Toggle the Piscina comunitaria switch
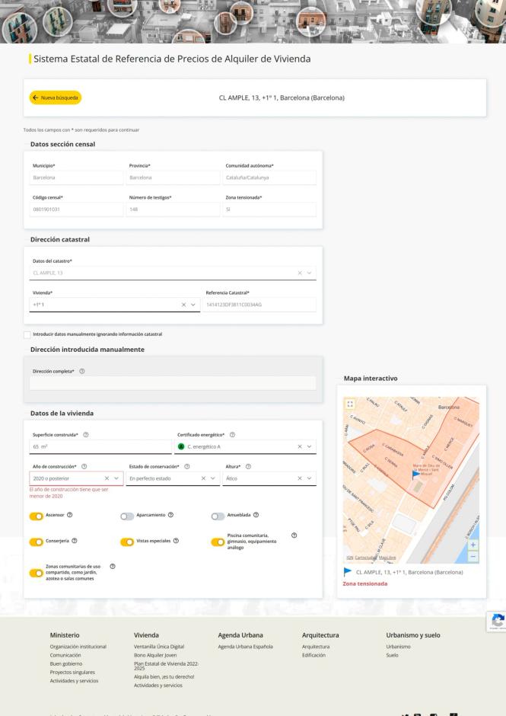 218,542
